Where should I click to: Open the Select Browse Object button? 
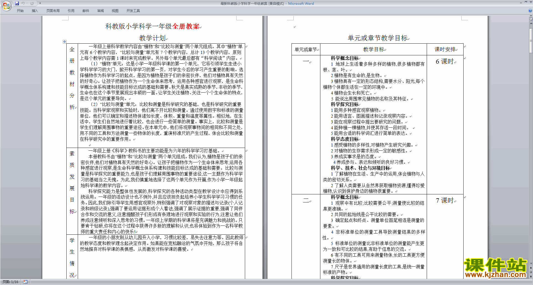(531, 272)
